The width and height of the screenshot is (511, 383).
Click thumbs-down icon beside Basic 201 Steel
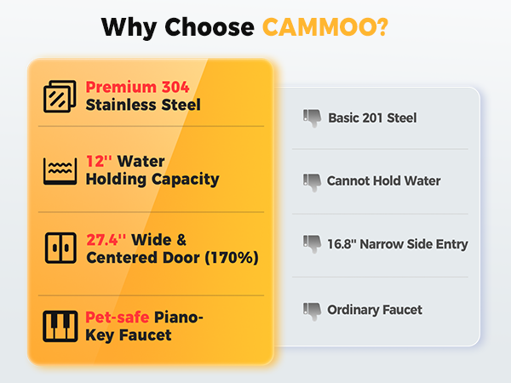pos(313,118)
